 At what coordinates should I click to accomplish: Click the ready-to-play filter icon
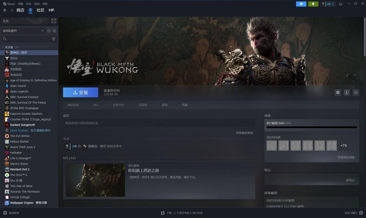point(54,31)
